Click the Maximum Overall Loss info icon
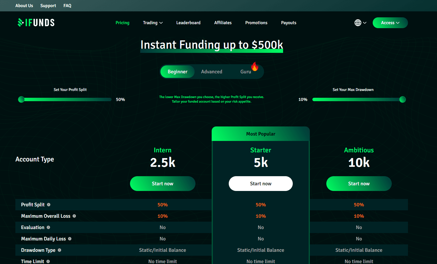The height and width of the screenshot is (264, 437). click(74, 216)
